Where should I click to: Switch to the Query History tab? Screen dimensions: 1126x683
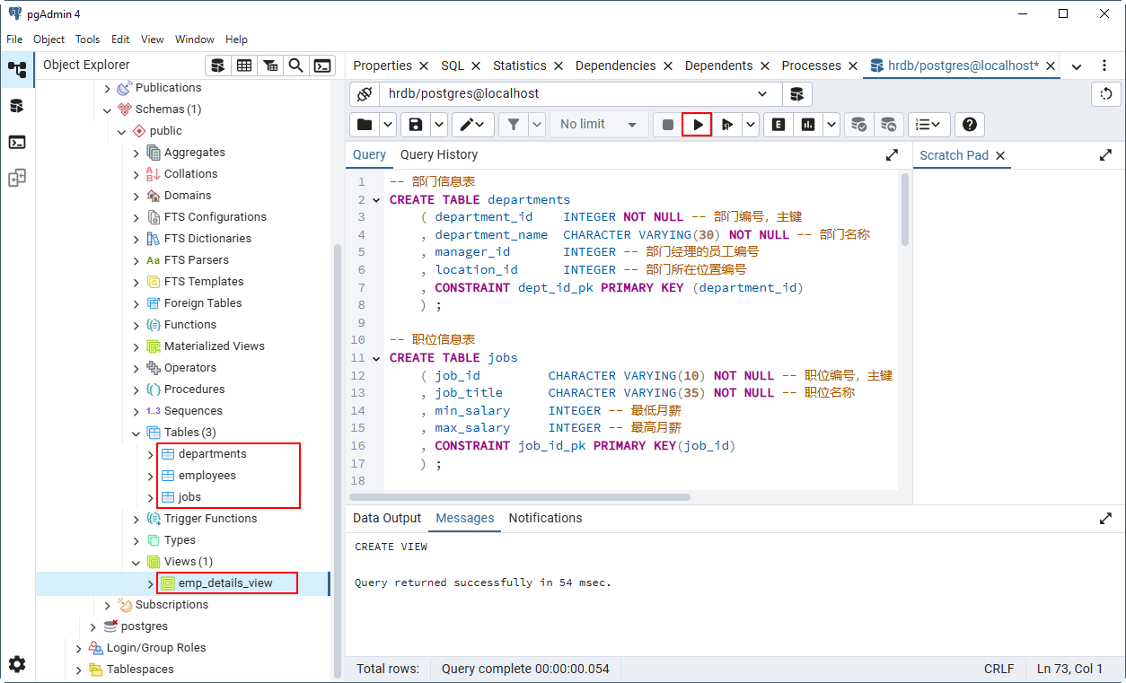(438, 154)
